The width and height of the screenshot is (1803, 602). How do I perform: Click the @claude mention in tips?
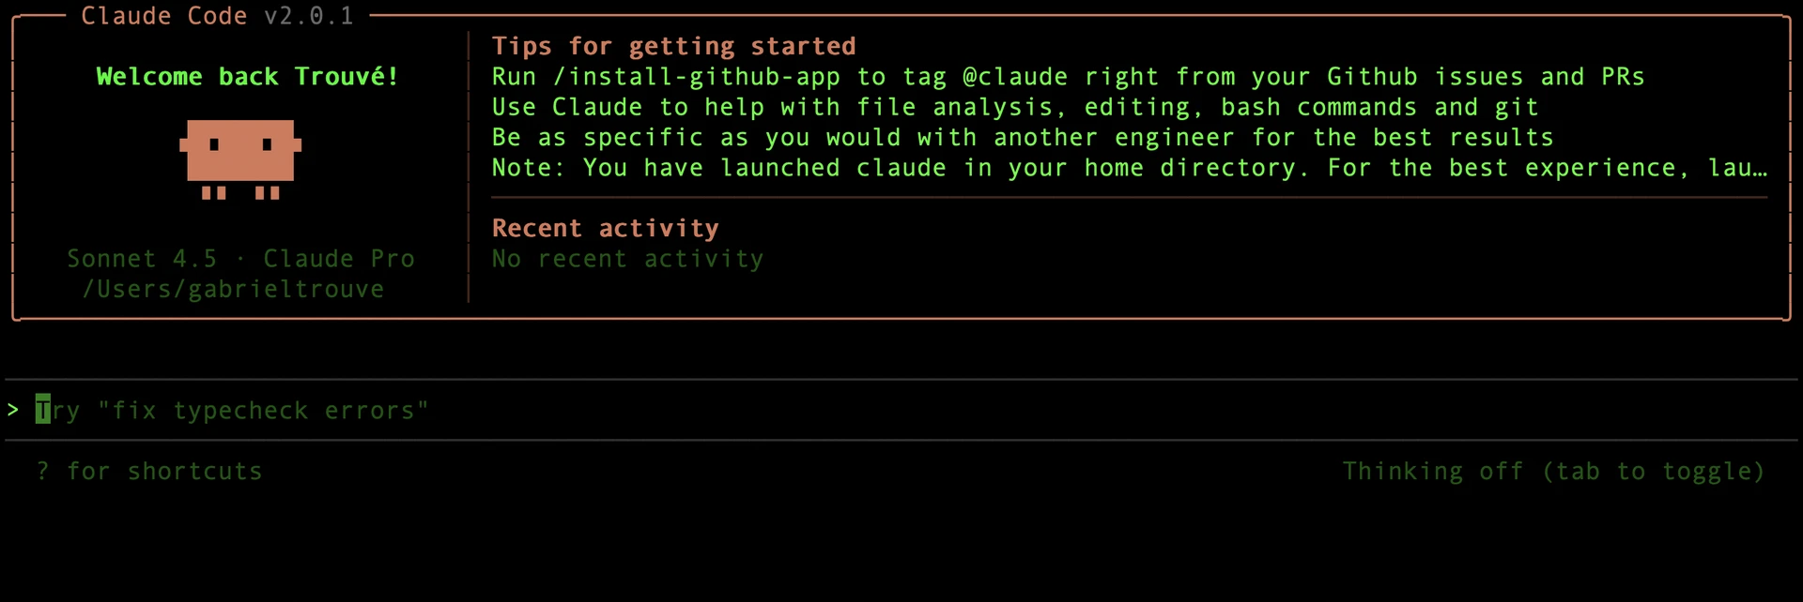click(1015, 77)
